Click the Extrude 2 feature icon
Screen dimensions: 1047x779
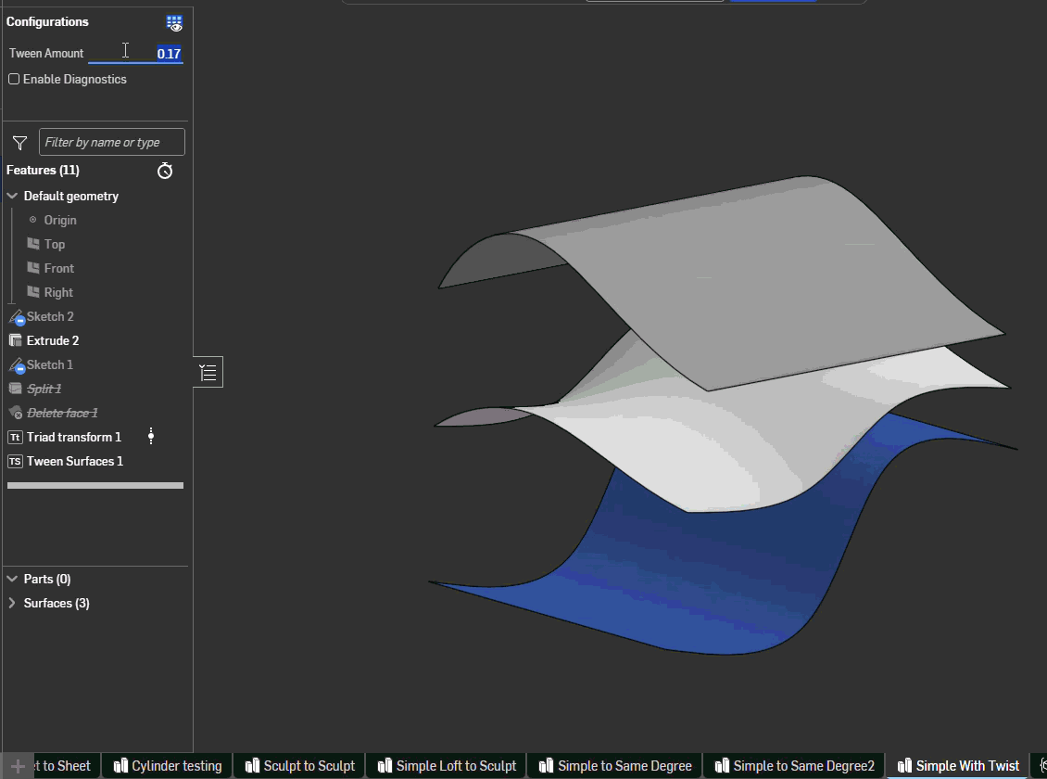click(x=15, y=340)
